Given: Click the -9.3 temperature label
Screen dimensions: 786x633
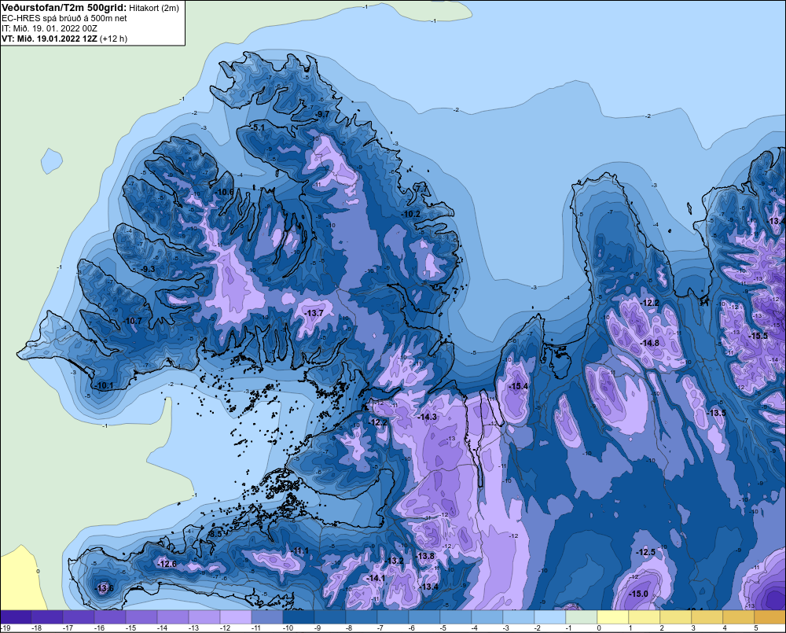Looking at the screenshot, I should (x=148, y=270).
